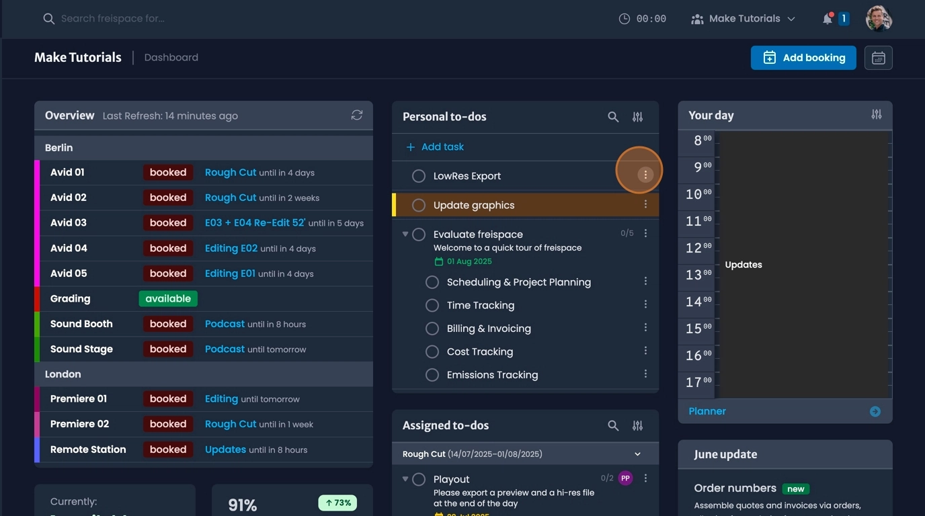Screen dimensions: 925x516
Task: Open the filter settings icon in Personal to-dos
Action: (x=637, y=116)
